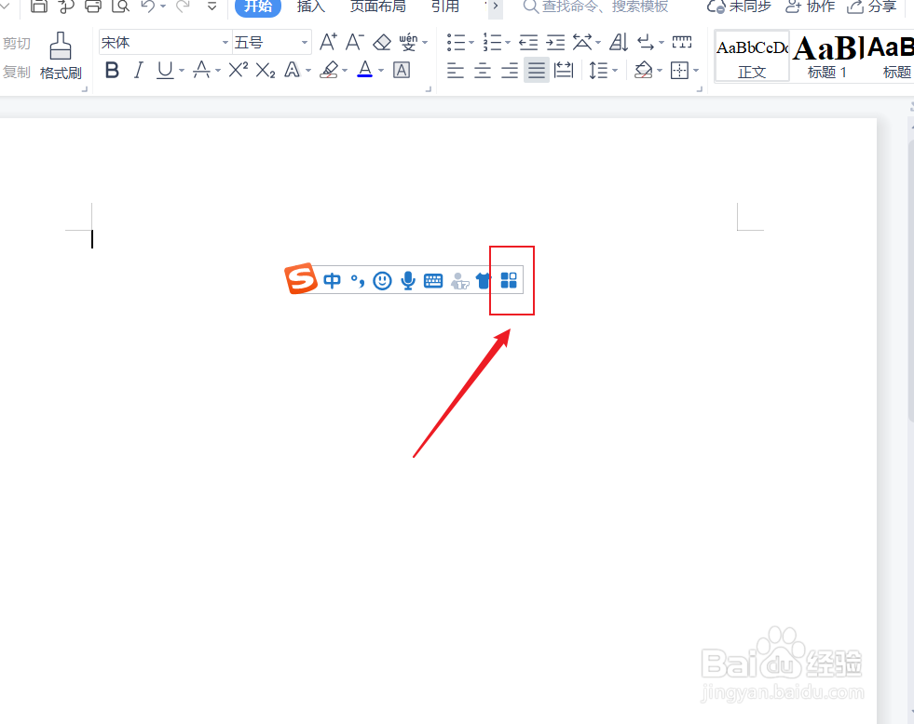Screen dimensions: 914x724
Task: Toggle superscript X² formatting
Action: coord(238,71)
